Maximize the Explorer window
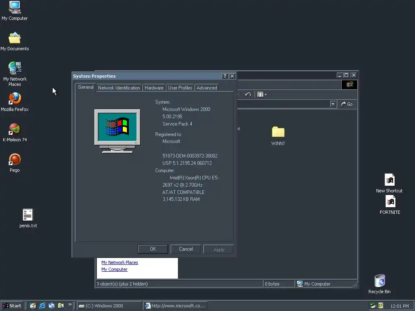Screen dimensions: 415x311 pyautogui.click(x=346, y=75)
